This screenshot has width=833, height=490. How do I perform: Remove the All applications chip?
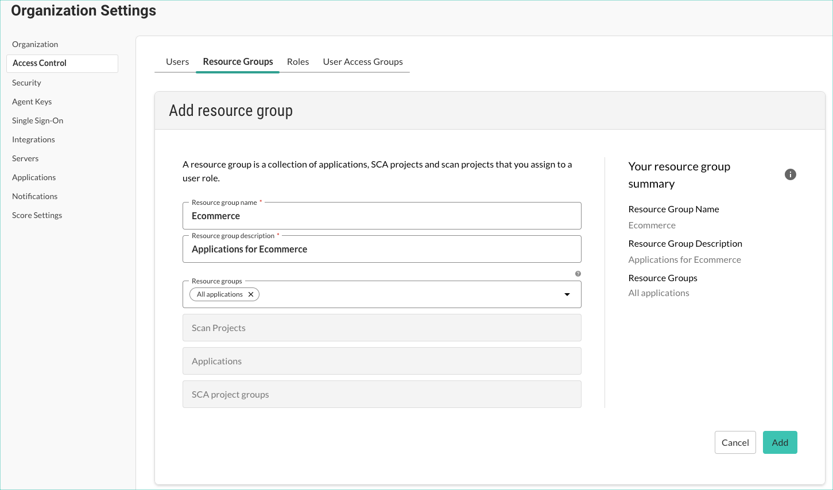(251, 294)
